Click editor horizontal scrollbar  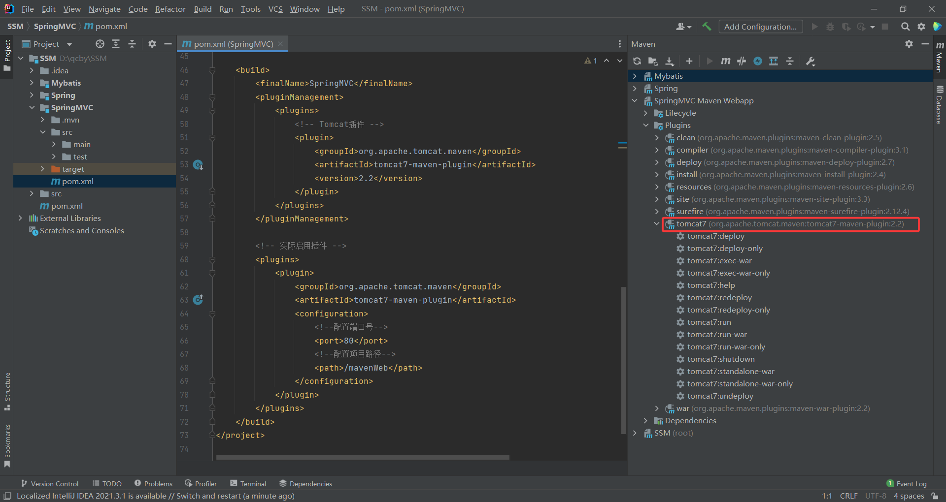click(363, 457)
